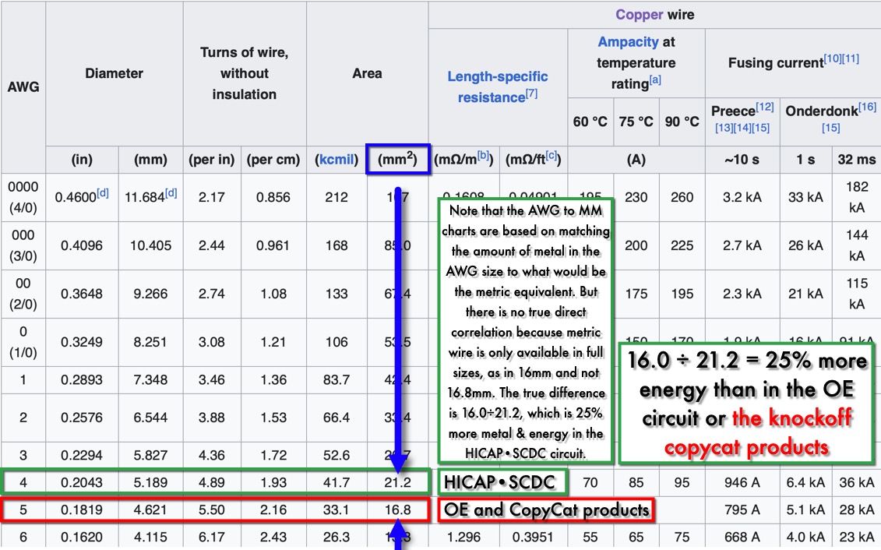The height and width of the screenshot is (550, 881).
Task: Select the 21.2 area cell in AWG 4 row
Action: 397,483
